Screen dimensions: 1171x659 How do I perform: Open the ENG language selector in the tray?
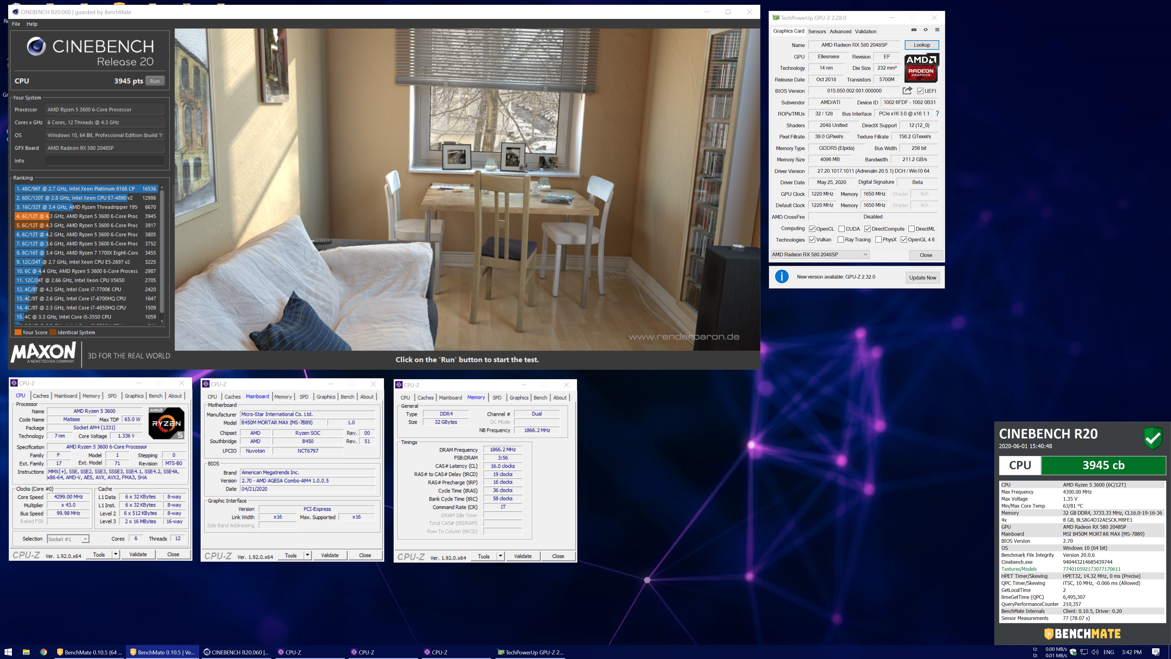(1109, 652)
